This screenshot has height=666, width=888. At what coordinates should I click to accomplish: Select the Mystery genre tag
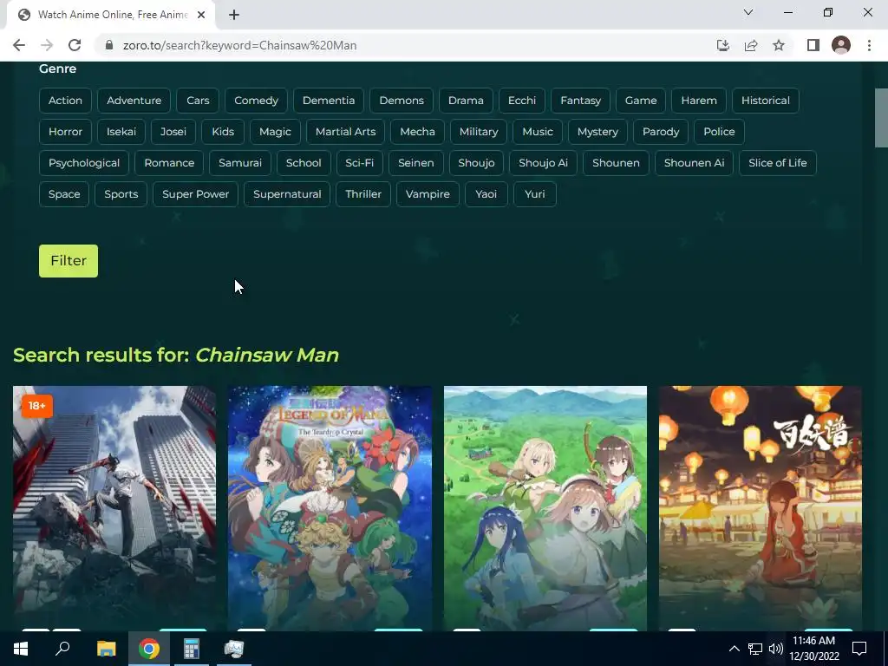[x=597, y=132]
